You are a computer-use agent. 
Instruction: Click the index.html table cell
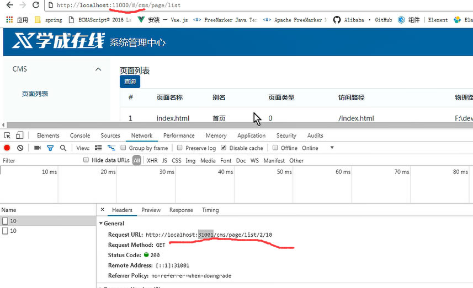[x=173, y=118]
